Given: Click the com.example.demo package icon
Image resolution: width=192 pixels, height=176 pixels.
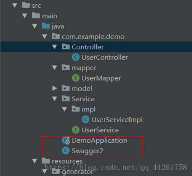Looking at the screenshot, I should (56, 36).
